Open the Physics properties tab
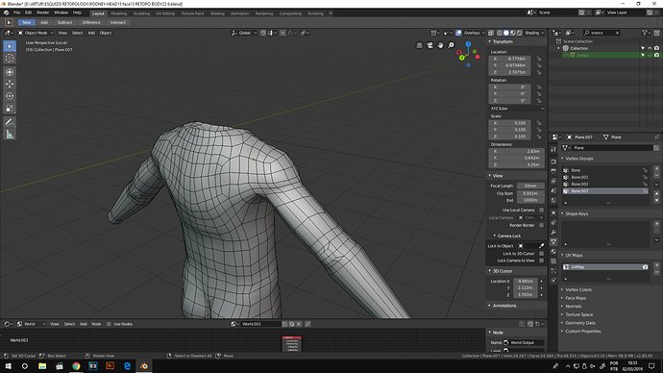The height and width of the screenshot is (373, 663). click(553, 281)
